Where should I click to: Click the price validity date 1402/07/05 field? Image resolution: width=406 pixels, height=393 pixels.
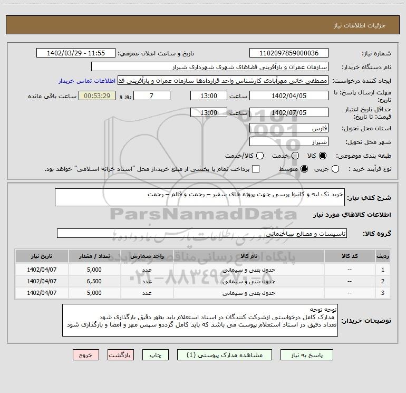(x=289, y=112)
